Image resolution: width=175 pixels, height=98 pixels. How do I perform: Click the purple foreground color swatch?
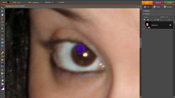(x=2, y=88)
